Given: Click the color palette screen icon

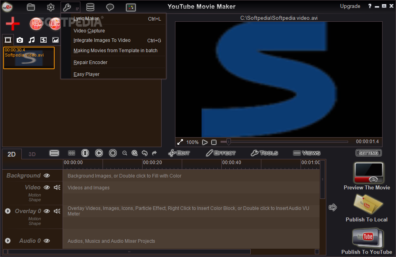Looking at the screenshot, I should [x=131, y=7].
